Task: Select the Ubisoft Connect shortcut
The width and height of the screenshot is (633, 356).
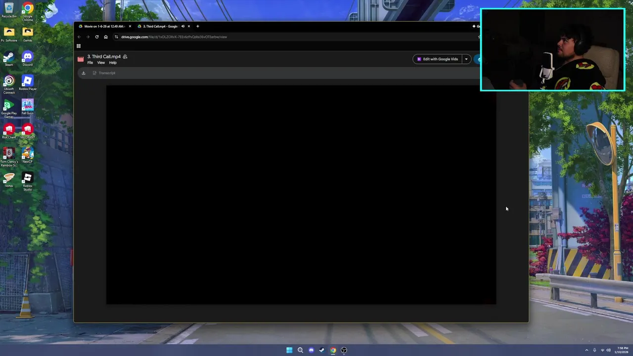Action: click(x=9, y=85)
